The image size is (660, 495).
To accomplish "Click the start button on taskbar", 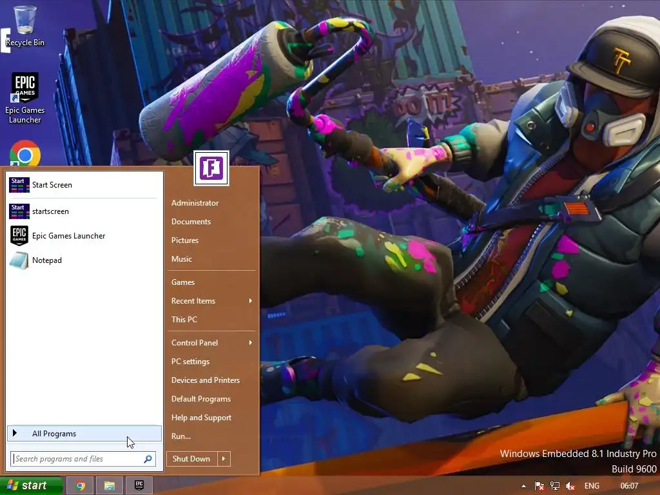I will (31, 486).
